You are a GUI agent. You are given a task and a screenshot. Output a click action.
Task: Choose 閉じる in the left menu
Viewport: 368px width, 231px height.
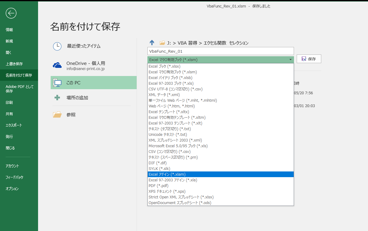(19, 148)
